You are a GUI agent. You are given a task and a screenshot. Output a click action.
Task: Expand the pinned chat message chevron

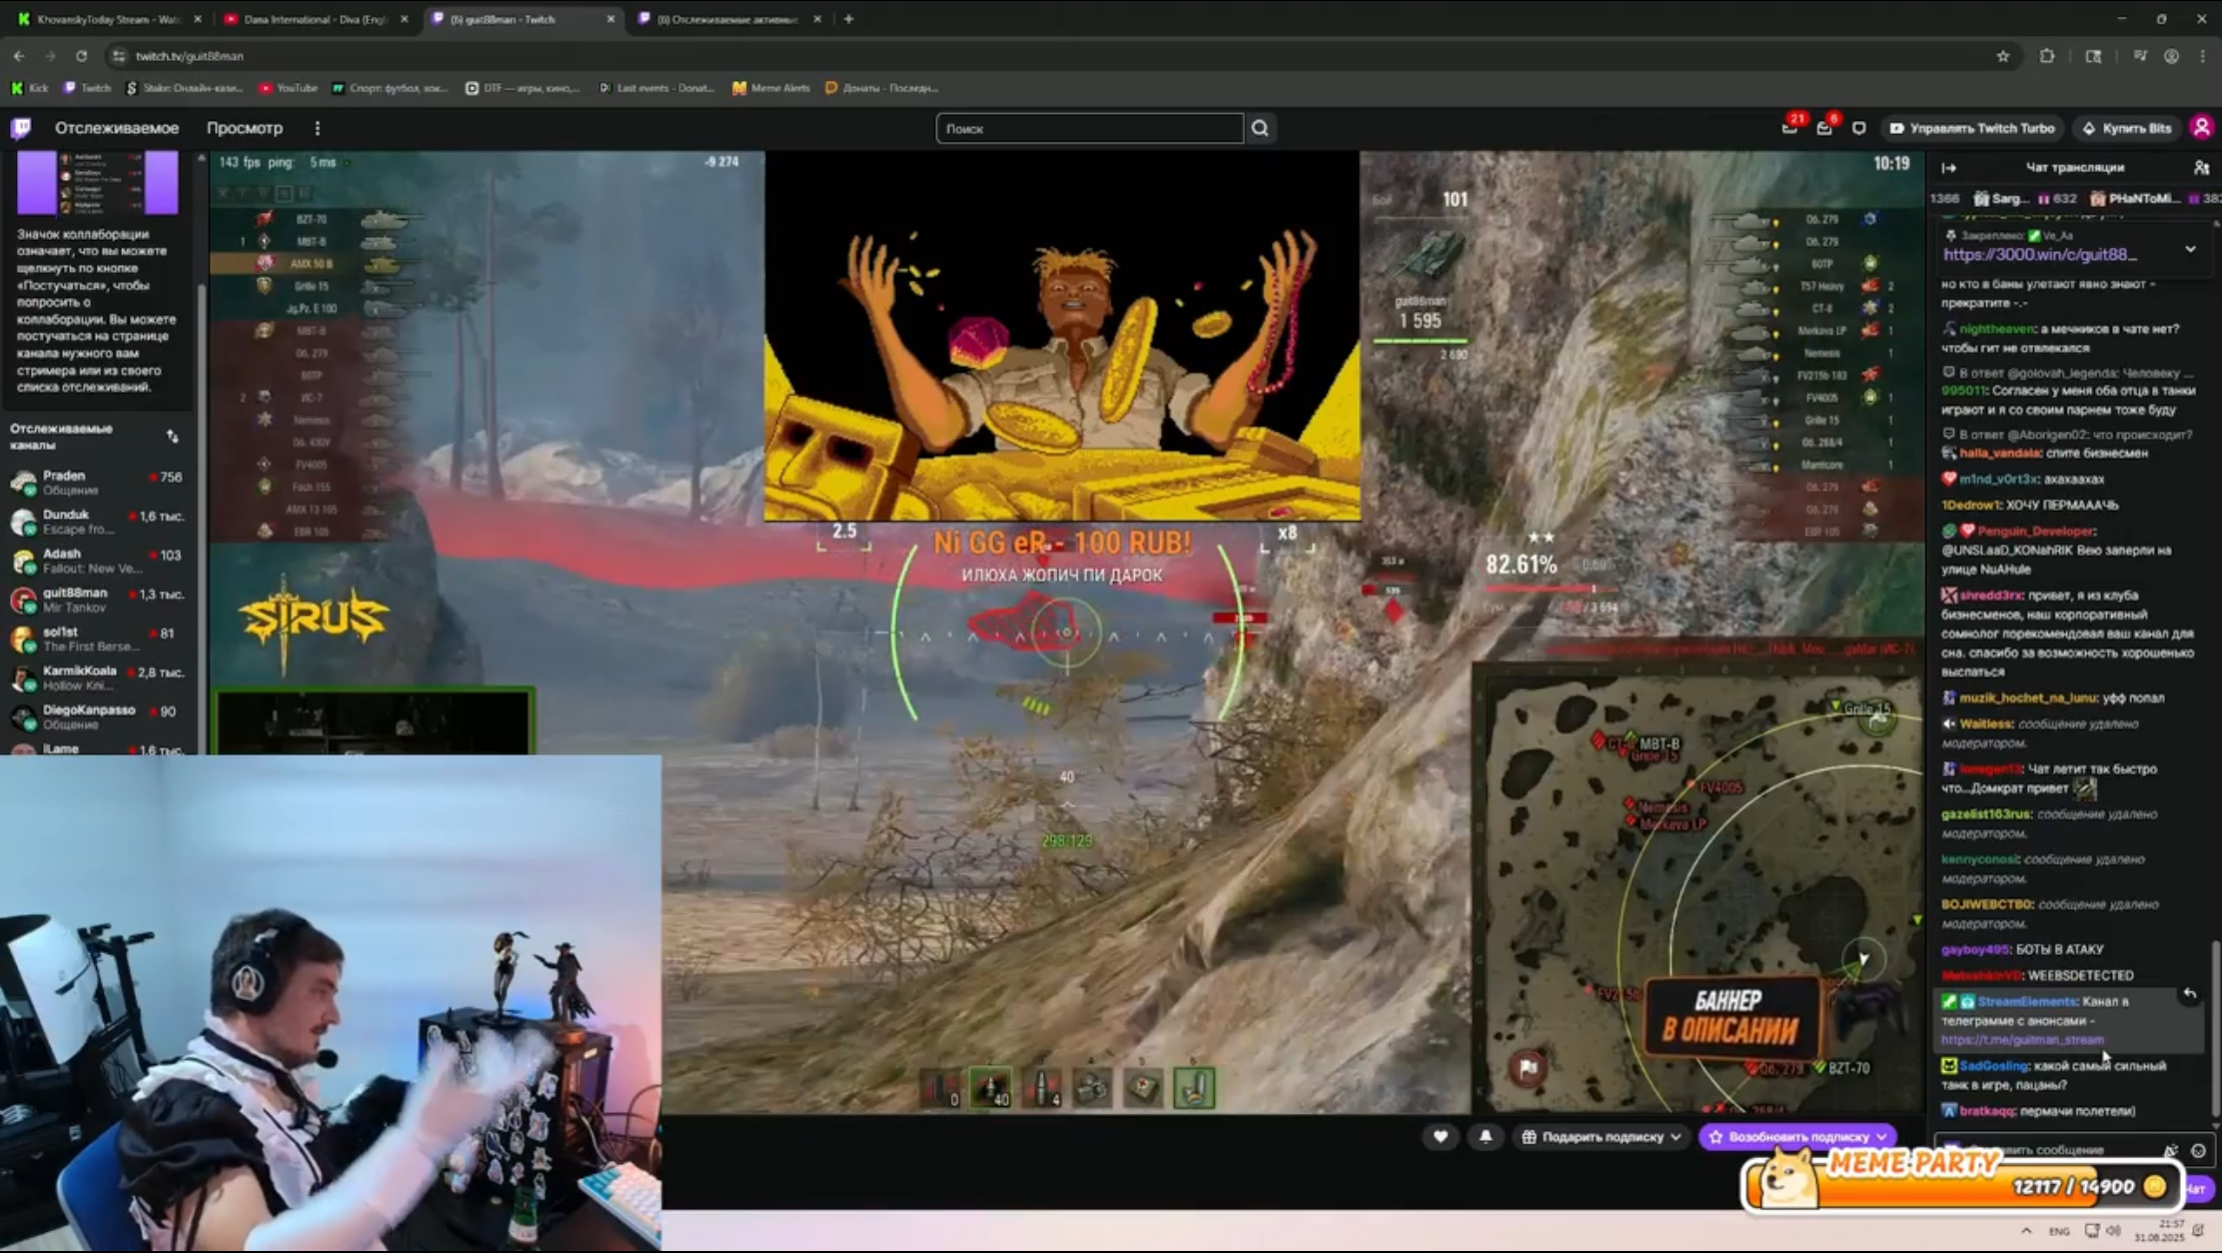pyautogui.click(x=2190, y=249)
